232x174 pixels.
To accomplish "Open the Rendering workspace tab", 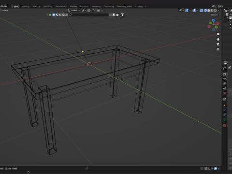I will (96, 6).
